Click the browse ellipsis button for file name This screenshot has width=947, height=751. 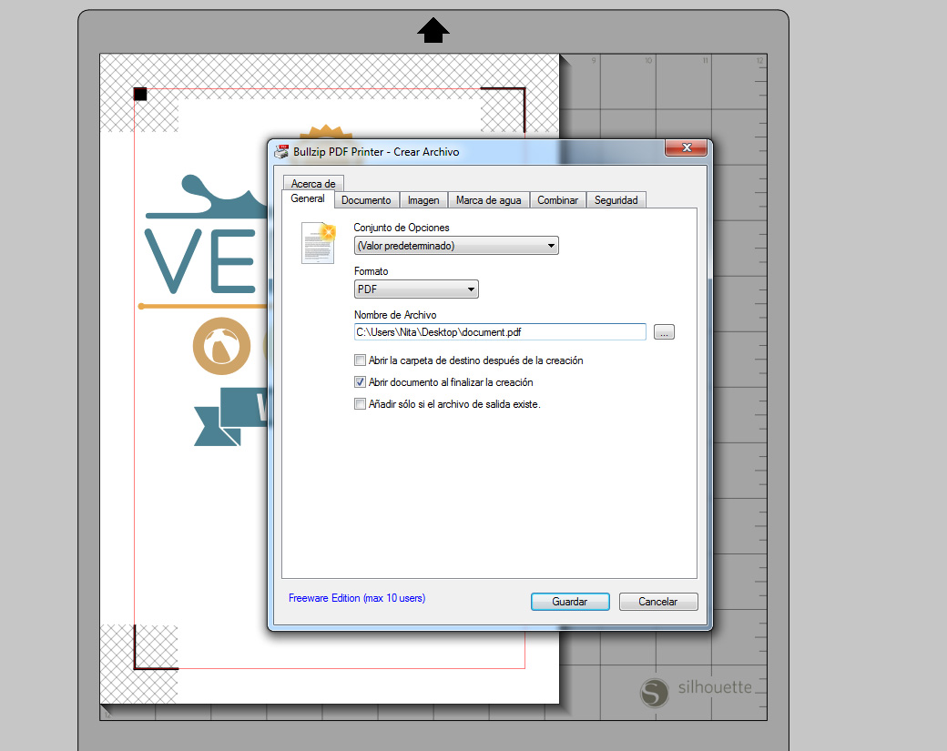664,332
